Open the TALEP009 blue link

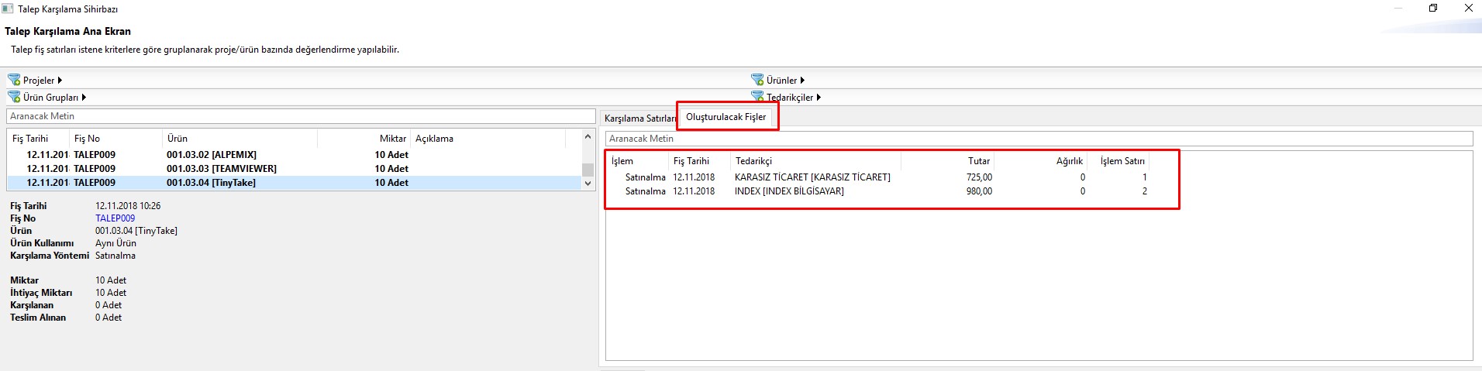click(x=115, y=218)
